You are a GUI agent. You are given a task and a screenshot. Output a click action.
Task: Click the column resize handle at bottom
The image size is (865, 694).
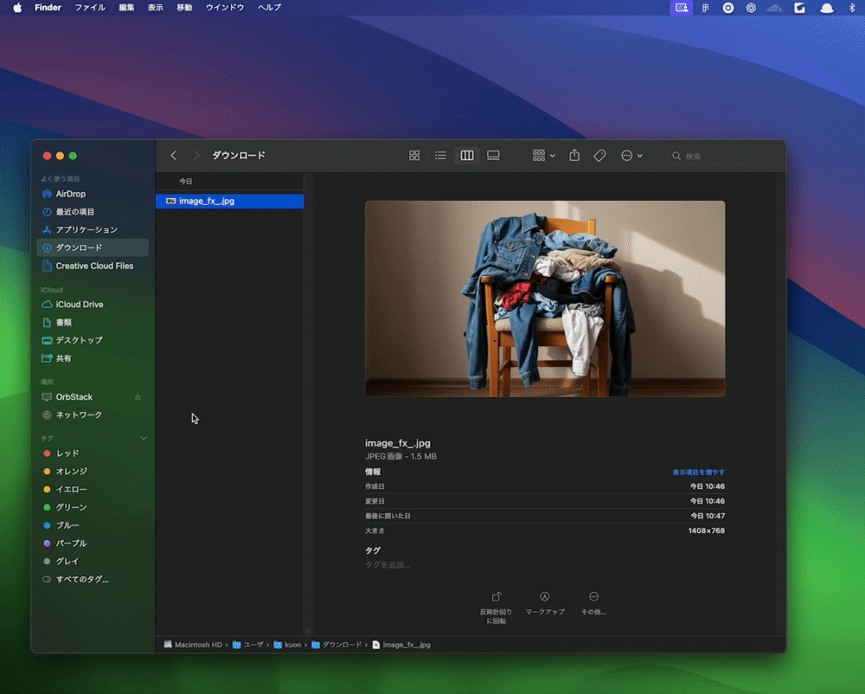[x=309, y=631]
